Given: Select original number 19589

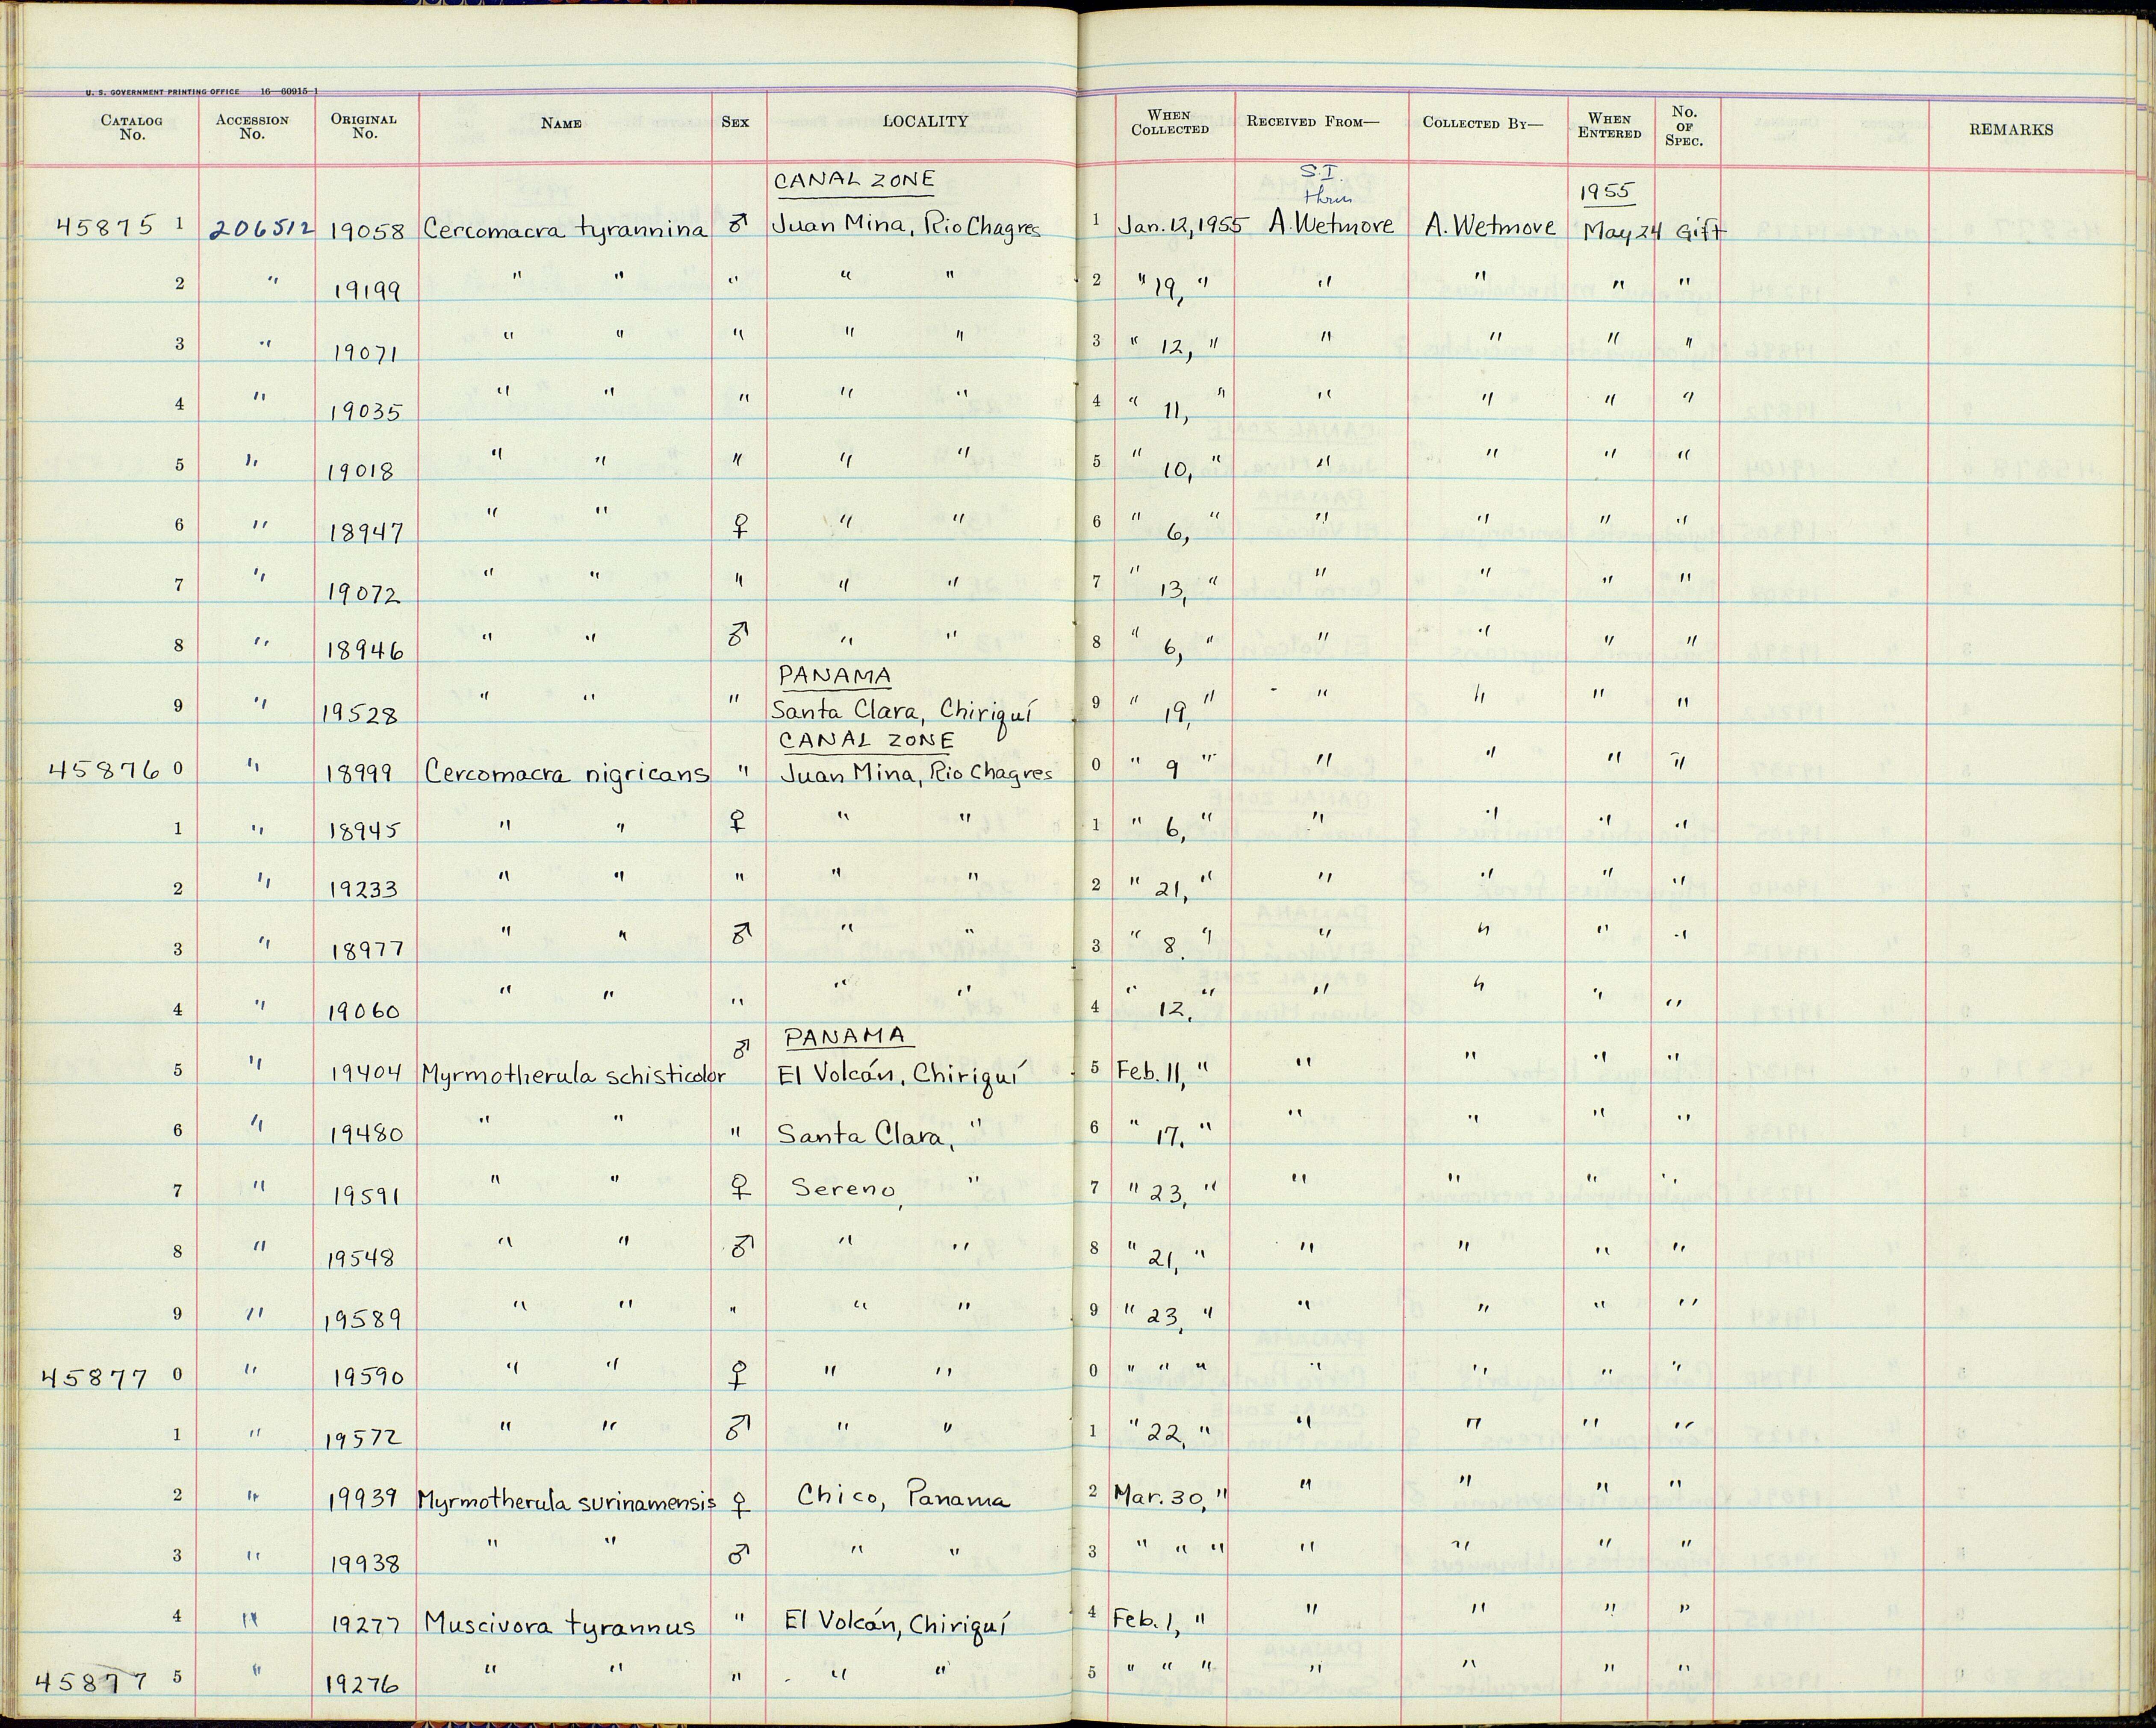Looking at the screenshot, I should [x=364, y=1319].
